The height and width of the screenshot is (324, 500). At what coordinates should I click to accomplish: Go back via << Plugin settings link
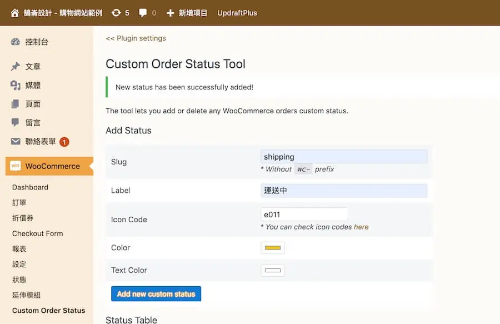click(136, 38)
